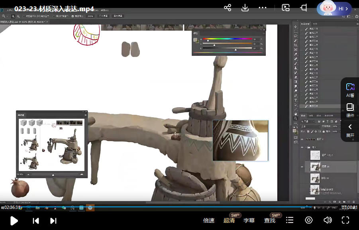
Task: Open the AI看 side panel
Action: click(x=350, y=90)
